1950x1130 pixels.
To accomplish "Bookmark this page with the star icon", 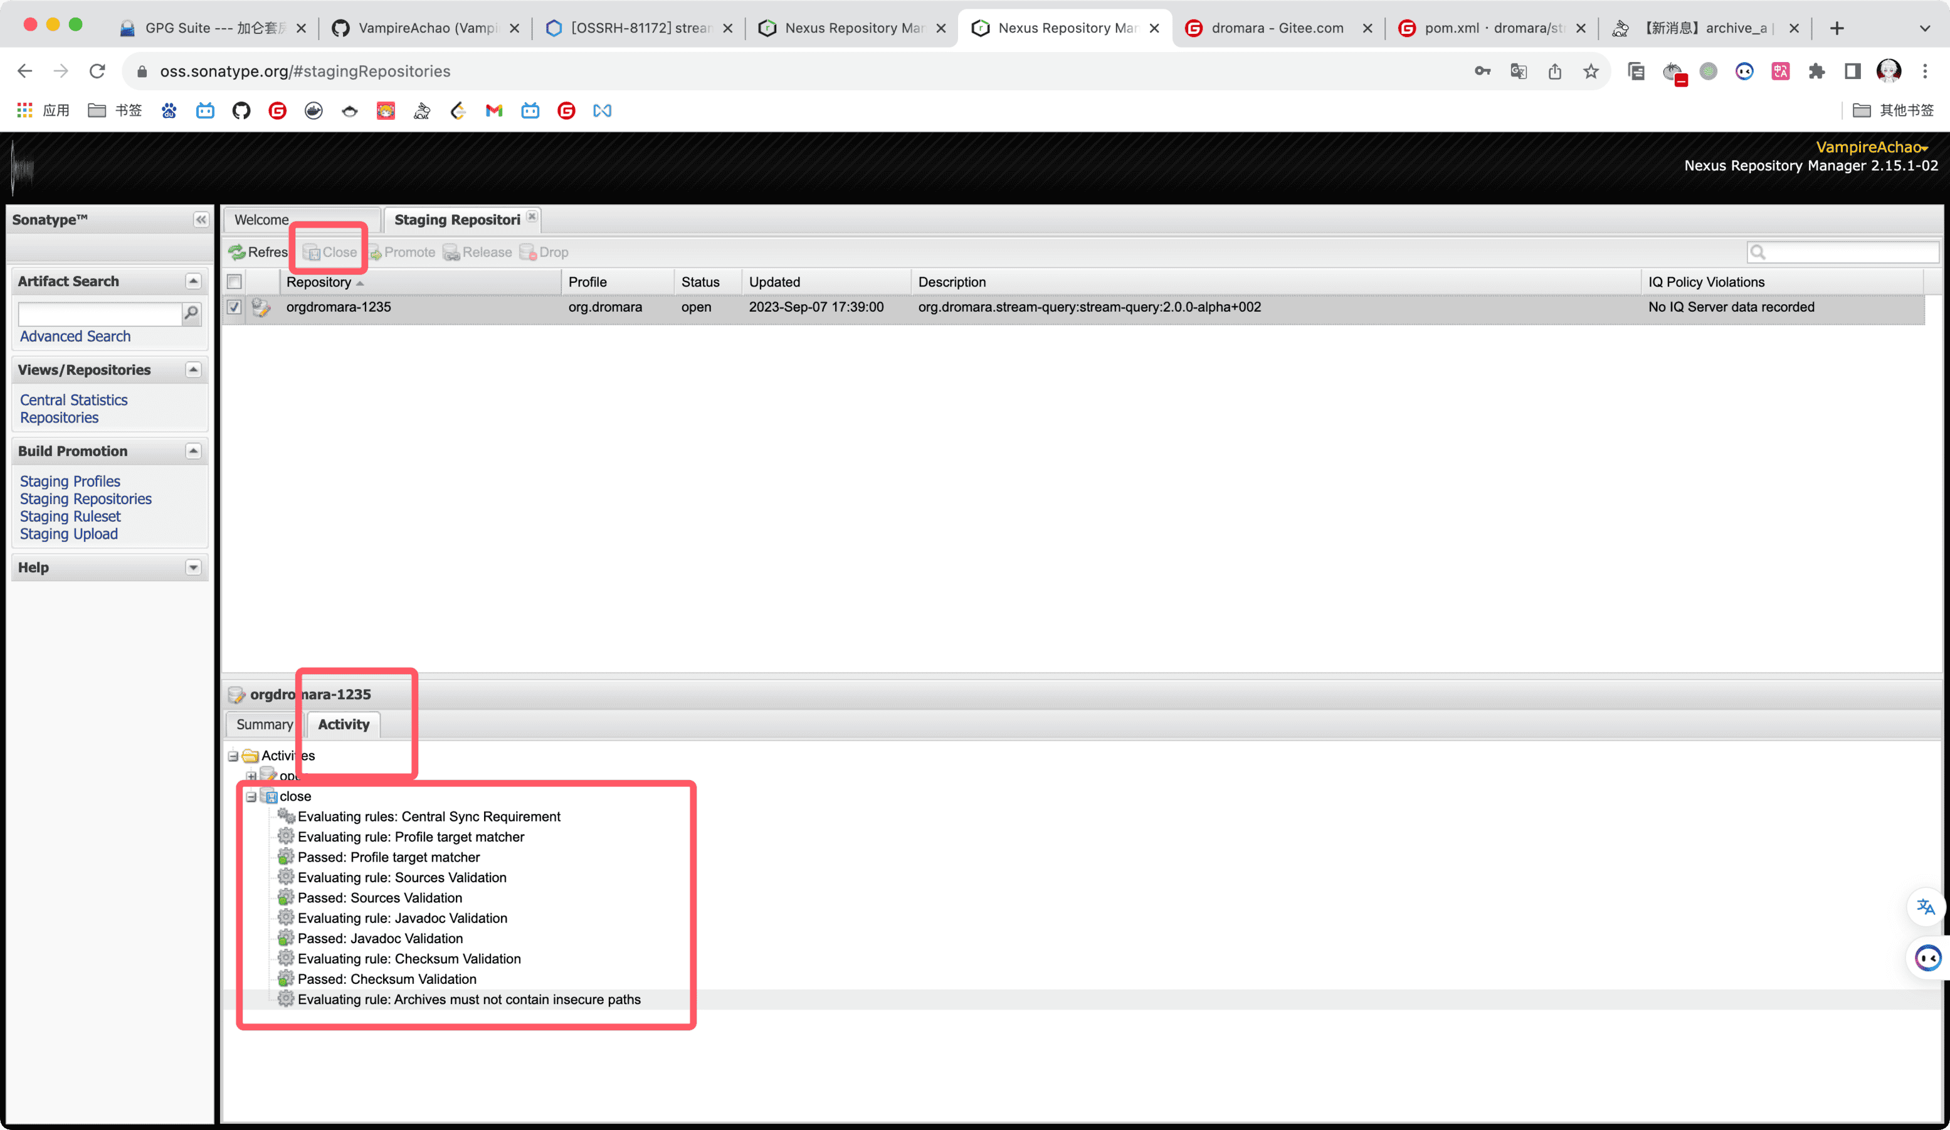I will pyautogui.click(x=1590, y=71).
